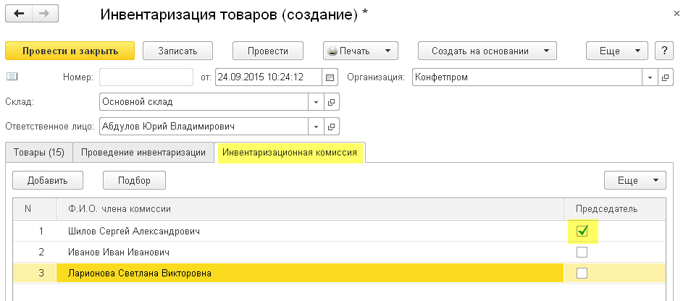The image size is (691, 301).
Task: Uncheck Председатель for Шилов Сергей Александрович
Action: pos(582,232)
